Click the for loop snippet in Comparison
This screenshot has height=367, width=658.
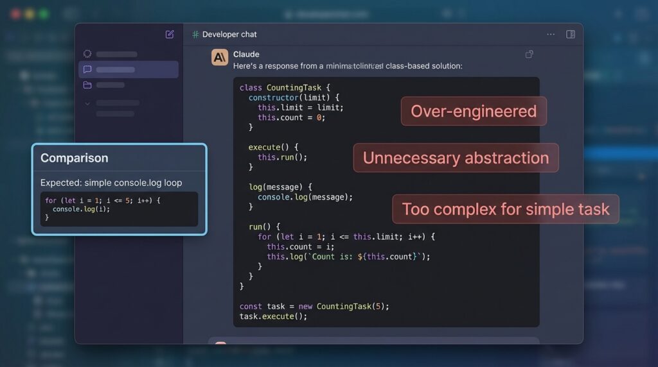click(119, 209)
